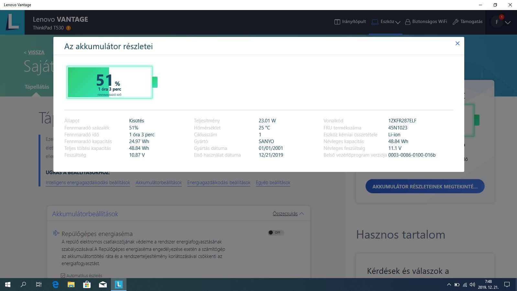The height and width of the screenshot is (291, 517).
Task: Go back via the VISSZA link
Action: coord(36,52)
